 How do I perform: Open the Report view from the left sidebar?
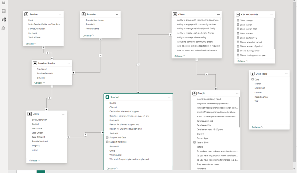pos(3,3)
